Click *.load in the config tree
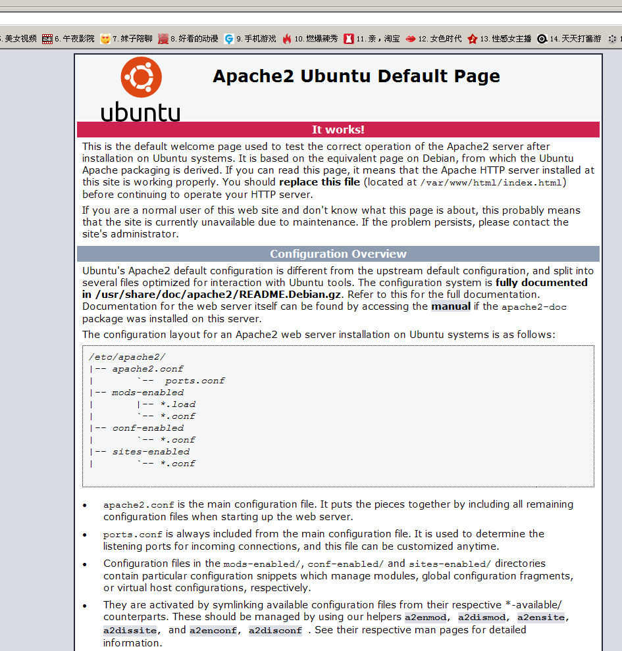622x651 pixels. (178, 404)
